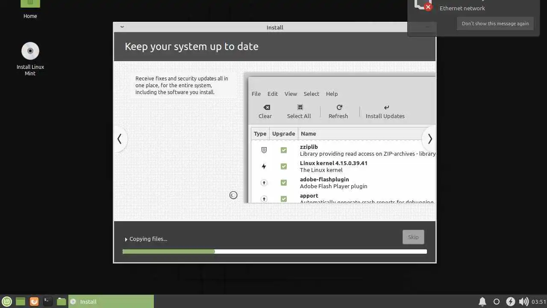Sort by the Upgrade column header
This screenshot has width=547, height=308.
(x=284, y=133)
